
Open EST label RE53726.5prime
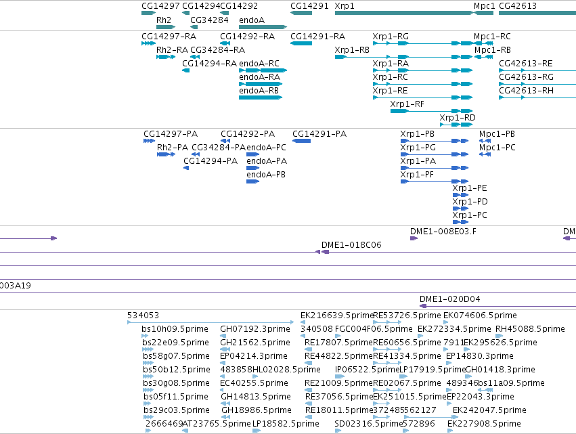point(407,316)
